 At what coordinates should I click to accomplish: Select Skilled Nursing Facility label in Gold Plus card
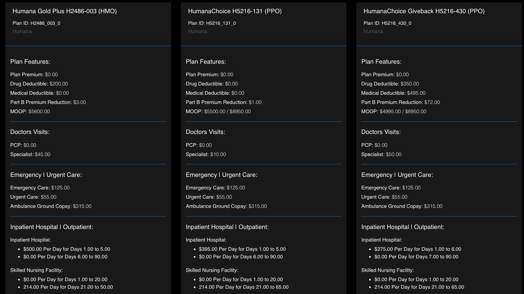37,270
